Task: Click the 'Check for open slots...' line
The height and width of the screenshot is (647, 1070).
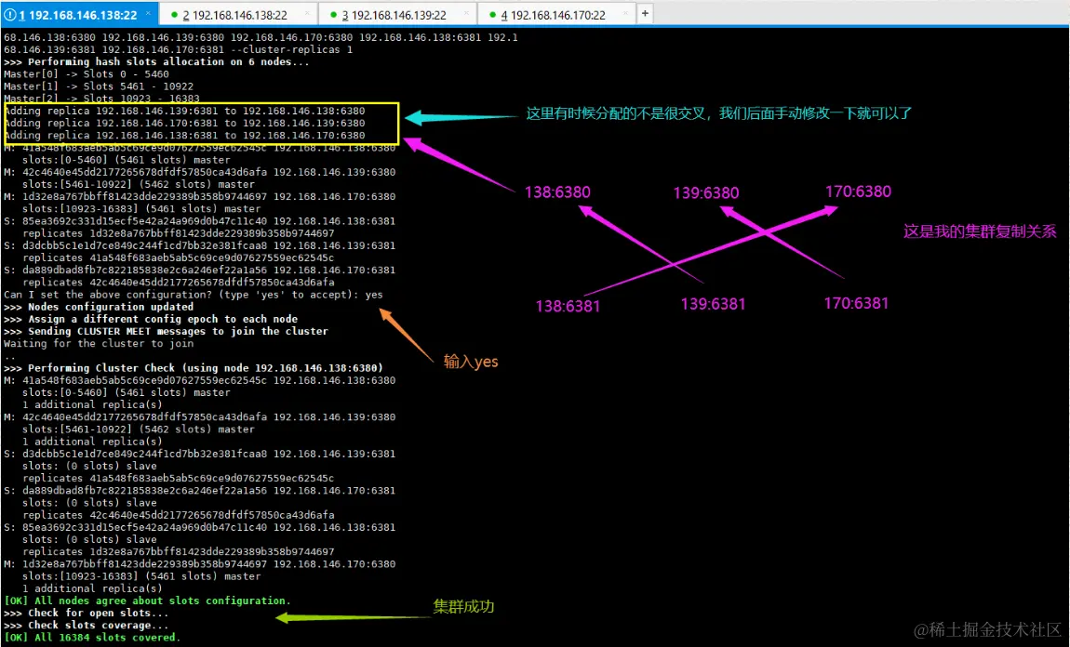Action: (x=86, y=614)
